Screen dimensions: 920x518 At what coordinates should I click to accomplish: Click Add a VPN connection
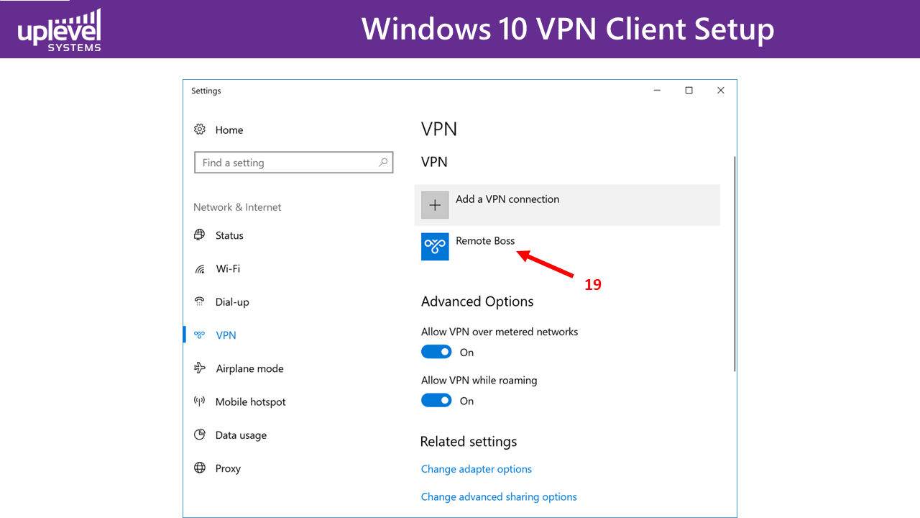click(x=567, y=205)
